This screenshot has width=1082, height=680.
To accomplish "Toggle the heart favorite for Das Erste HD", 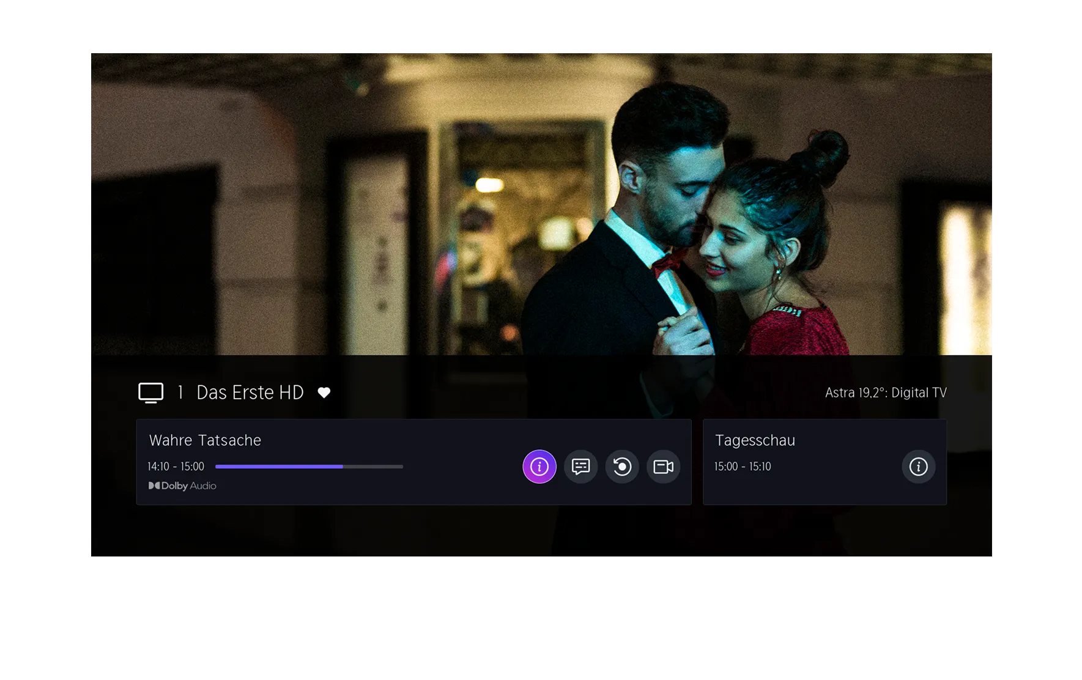I will point(324,393).
